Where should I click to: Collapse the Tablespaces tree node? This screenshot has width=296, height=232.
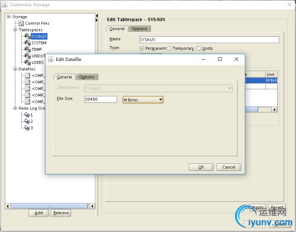(x=15, y=30)
